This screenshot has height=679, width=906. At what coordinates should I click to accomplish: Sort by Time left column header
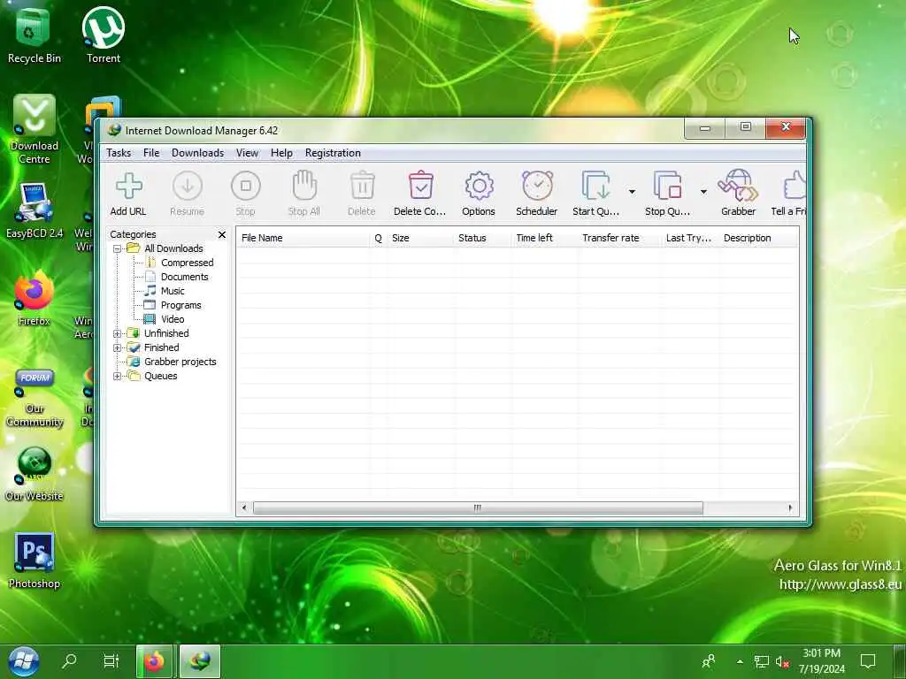tap(544, 238)
